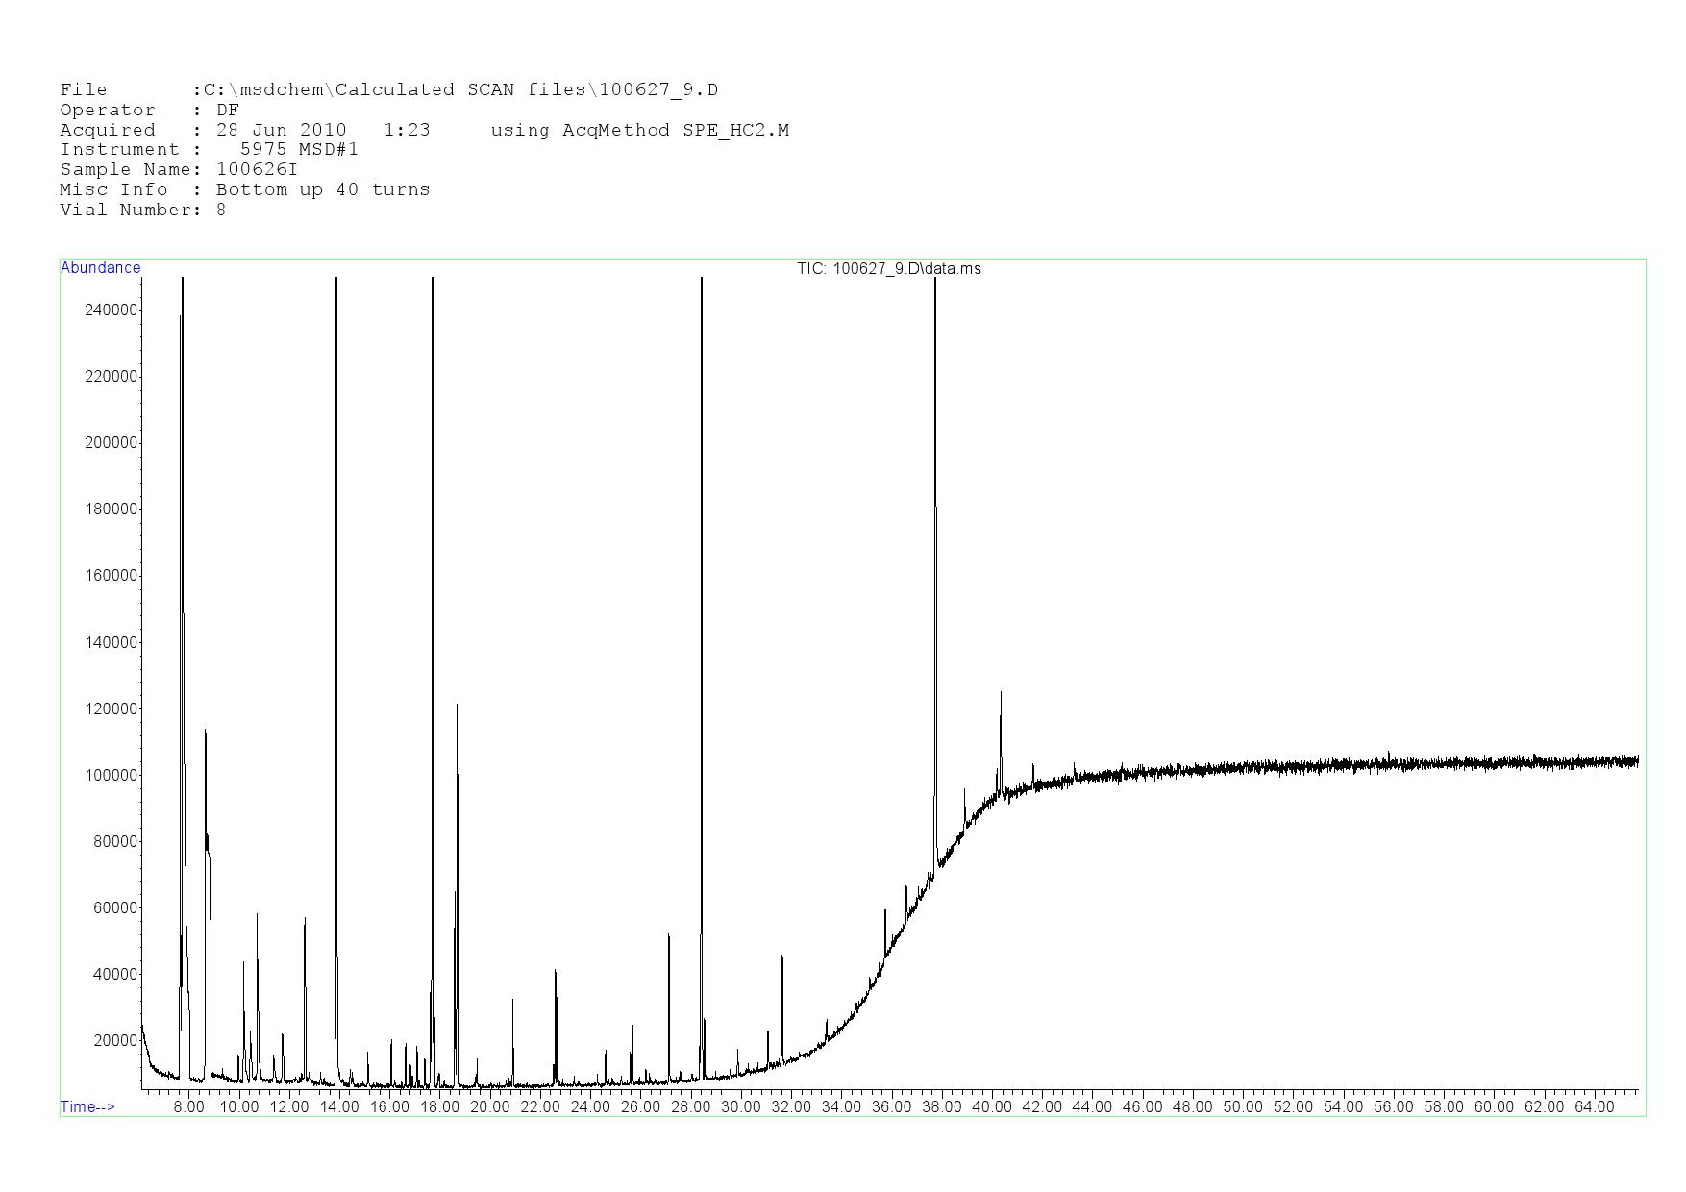Click the 40.00 time axis label

(991, 1107)
